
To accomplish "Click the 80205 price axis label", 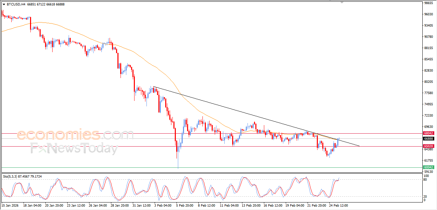I will click(x=429, y=82).
